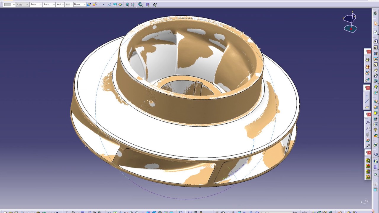379x213 pixels.
Task: Select the Shaft tool
Action: click(375, 54)
